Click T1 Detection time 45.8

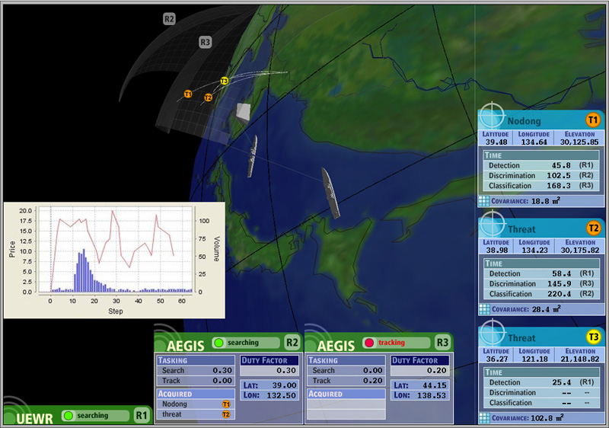[x=561, y=165]
